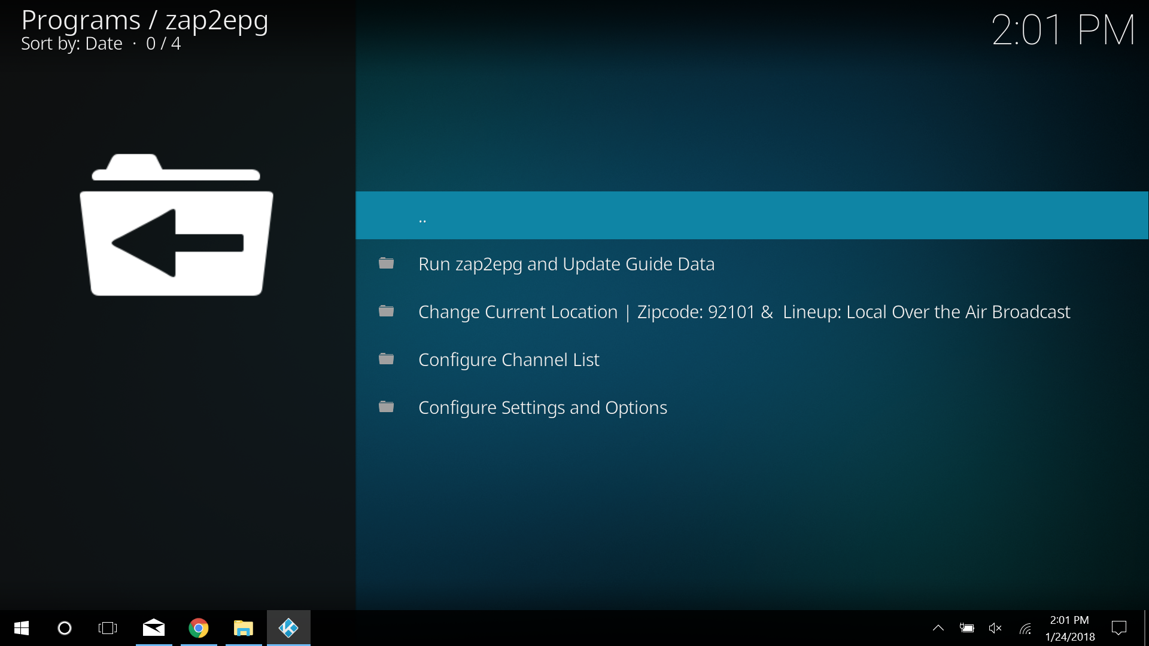Viewport: 1149px width, 646px height.
Task: Click the 2:01 PM Kodi clock
Action: 1063,30
